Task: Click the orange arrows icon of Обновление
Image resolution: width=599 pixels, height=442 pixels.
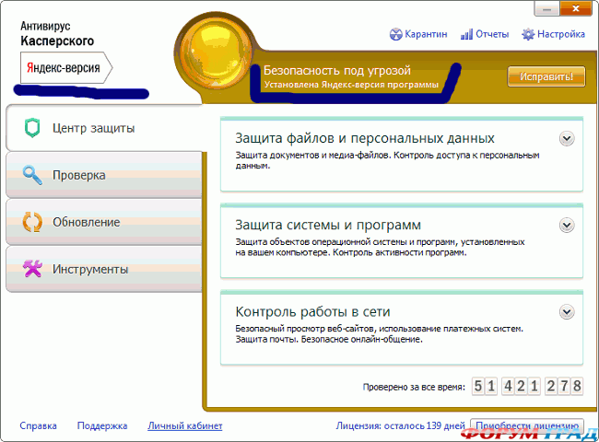Action: coord(32,222)
